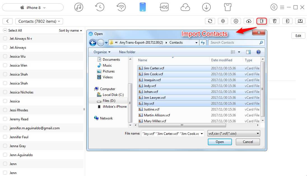
Task: Click the Edit button for the contact
Action: (x=298, y=36)
